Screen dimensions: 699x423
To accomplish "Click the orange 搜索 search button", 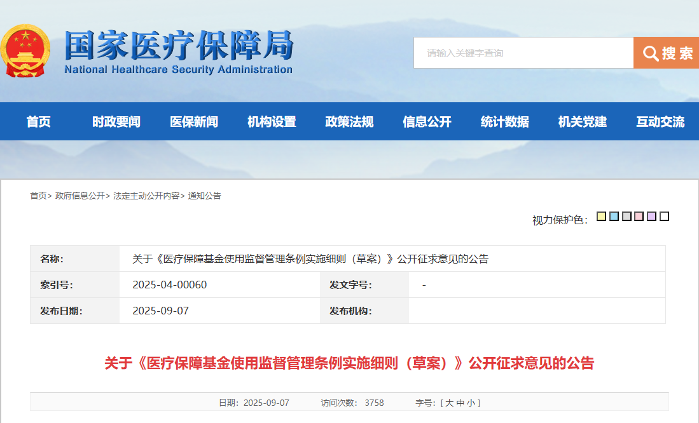I will [666, 53].
